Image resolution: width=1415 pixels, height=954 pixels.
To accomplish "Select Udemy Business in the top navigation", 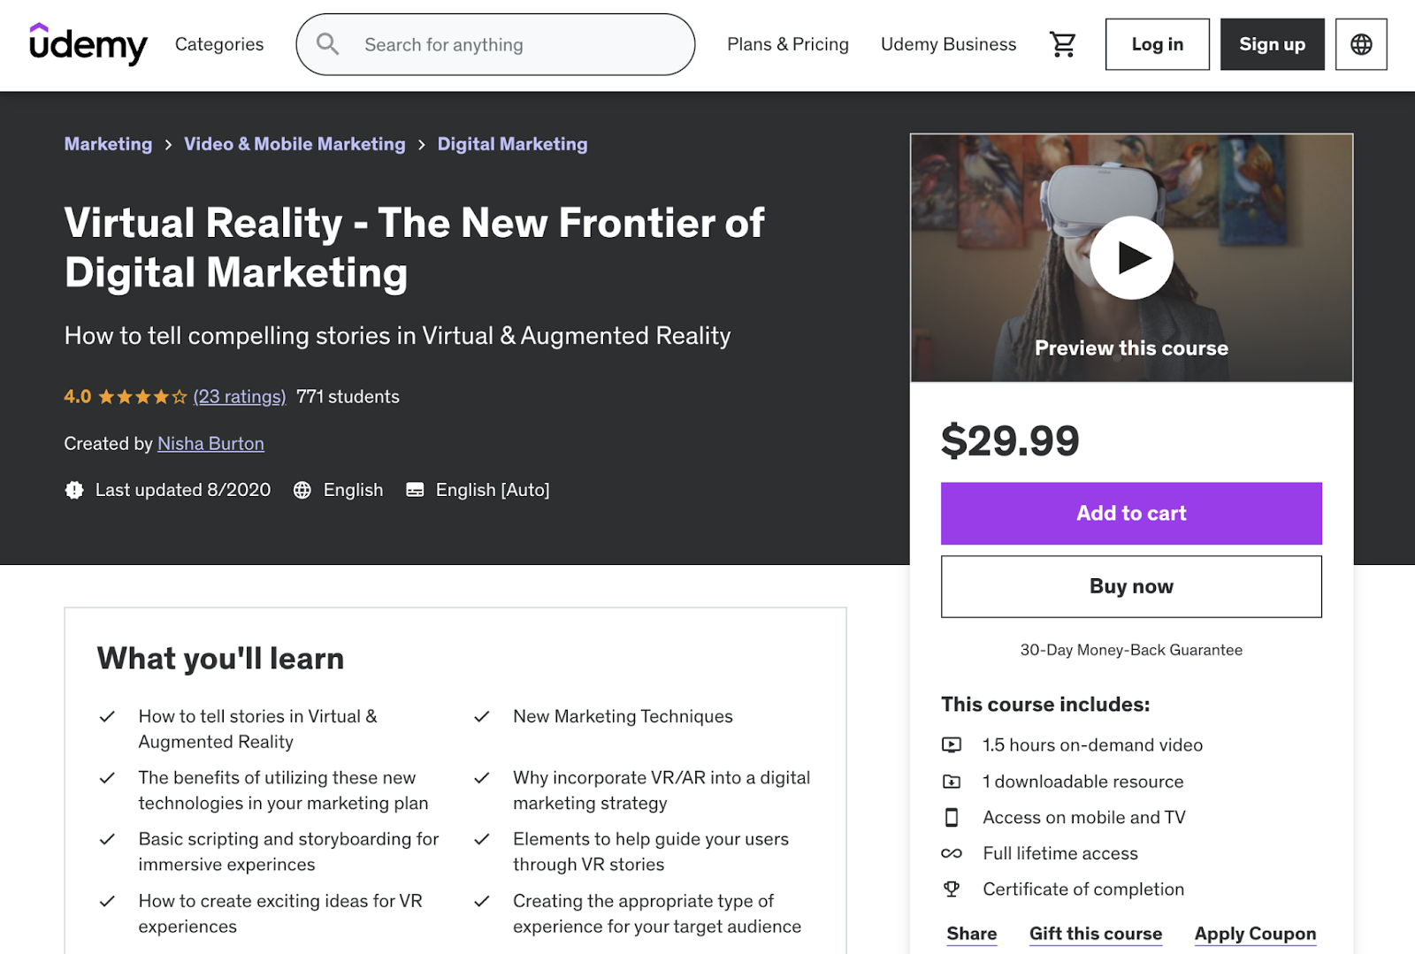I will point(947,43).
